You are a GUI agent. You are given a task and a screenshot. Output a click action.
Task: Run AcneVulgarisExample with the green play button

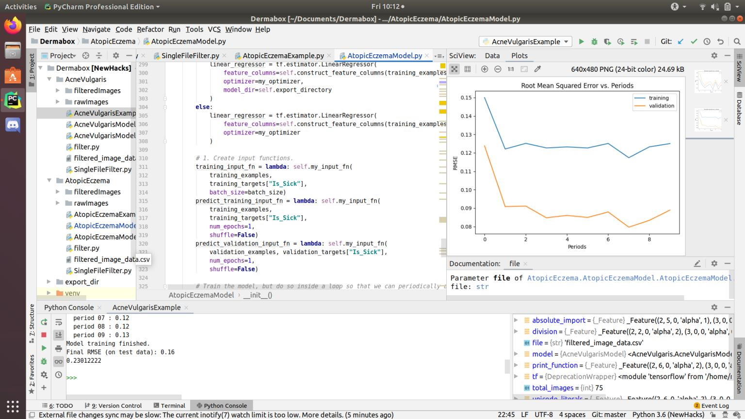point(581,42)
